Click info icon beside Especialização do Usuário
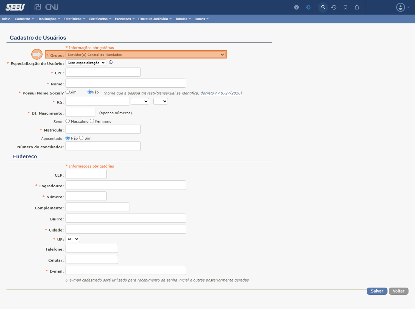 click(x=111, y=62)
